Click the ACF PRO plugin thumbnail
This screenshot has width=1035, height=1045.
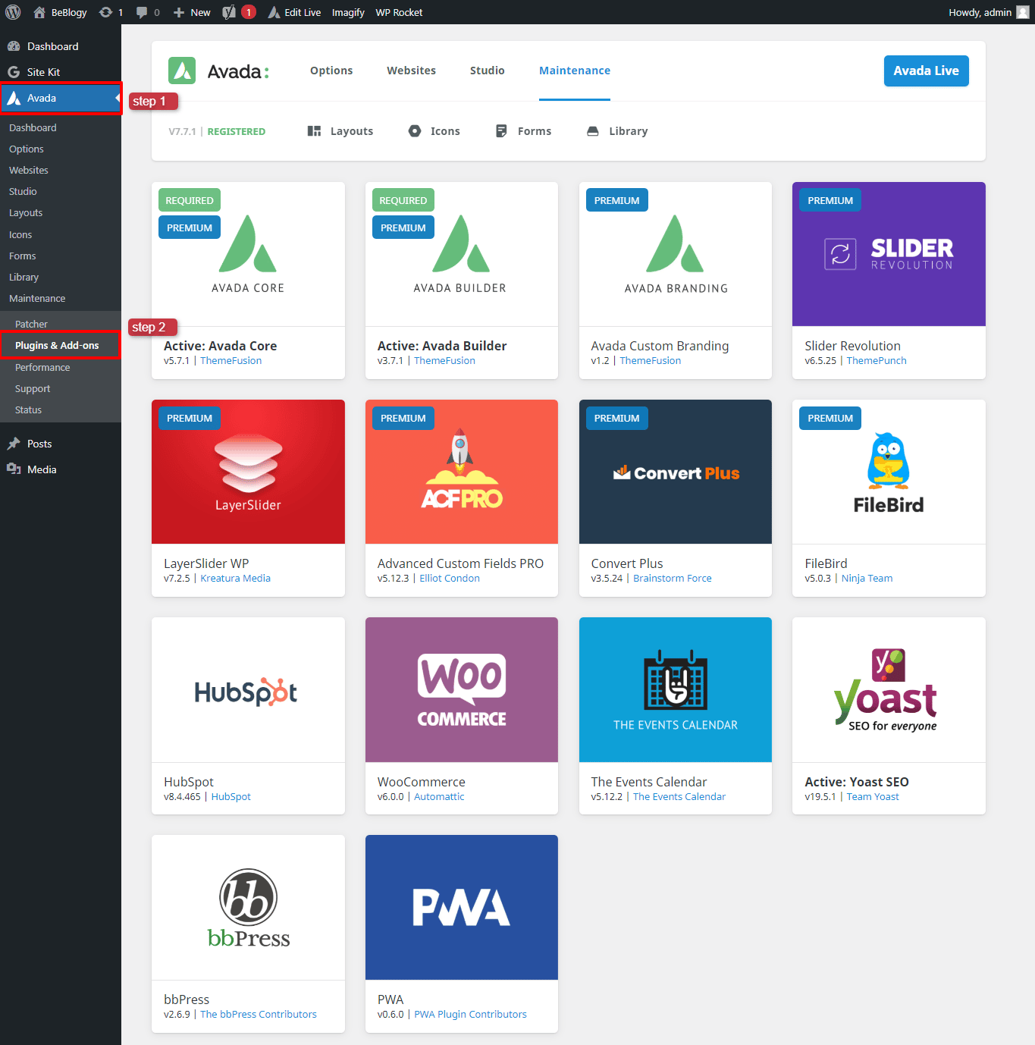462,472
